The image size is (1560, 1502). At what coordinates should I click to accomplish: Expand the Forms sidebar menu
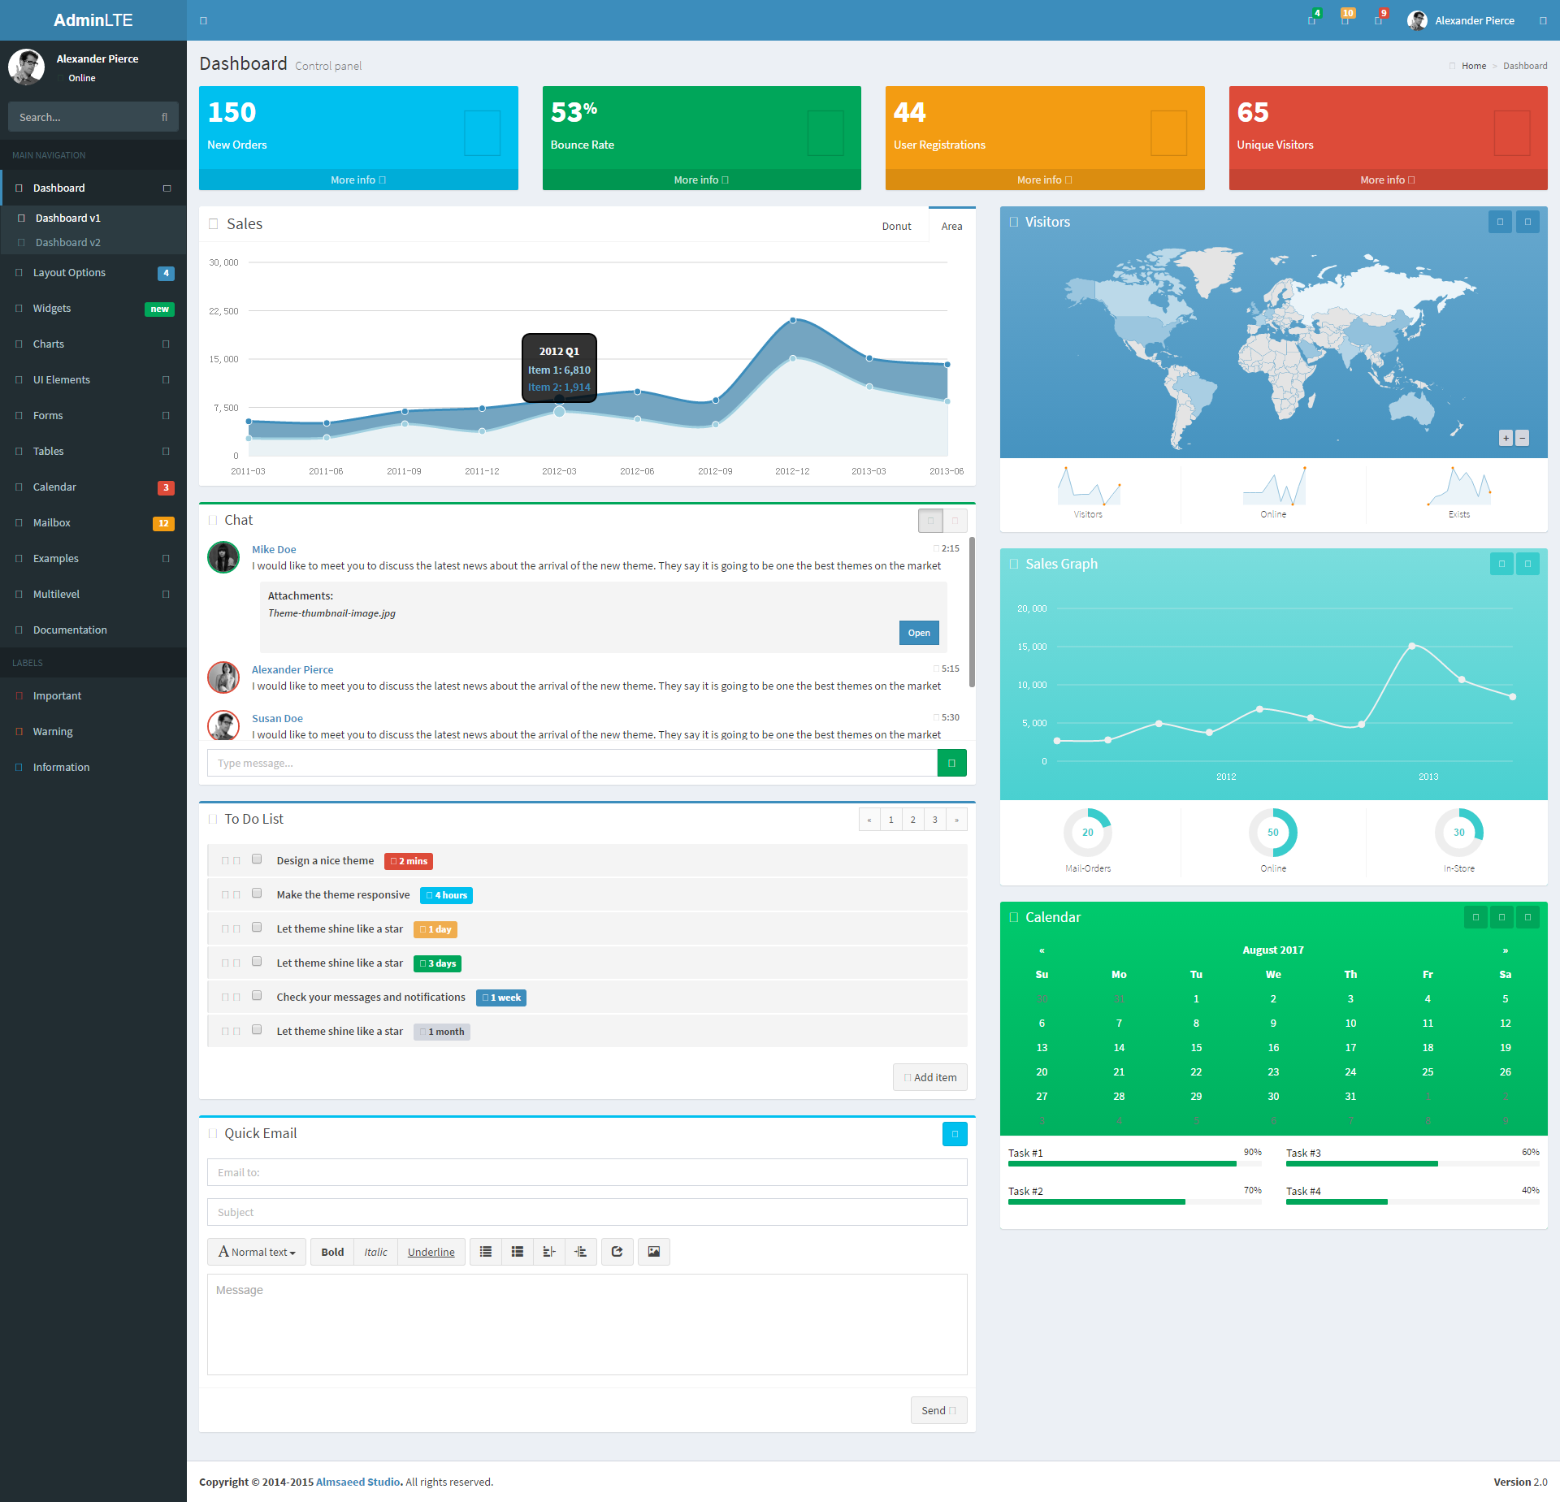coord(93,416)
